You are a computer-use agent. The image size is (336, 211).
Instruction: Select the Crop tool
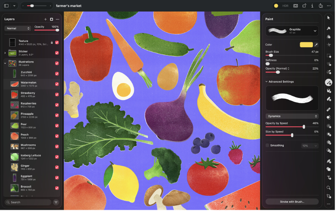pos(329,197)
